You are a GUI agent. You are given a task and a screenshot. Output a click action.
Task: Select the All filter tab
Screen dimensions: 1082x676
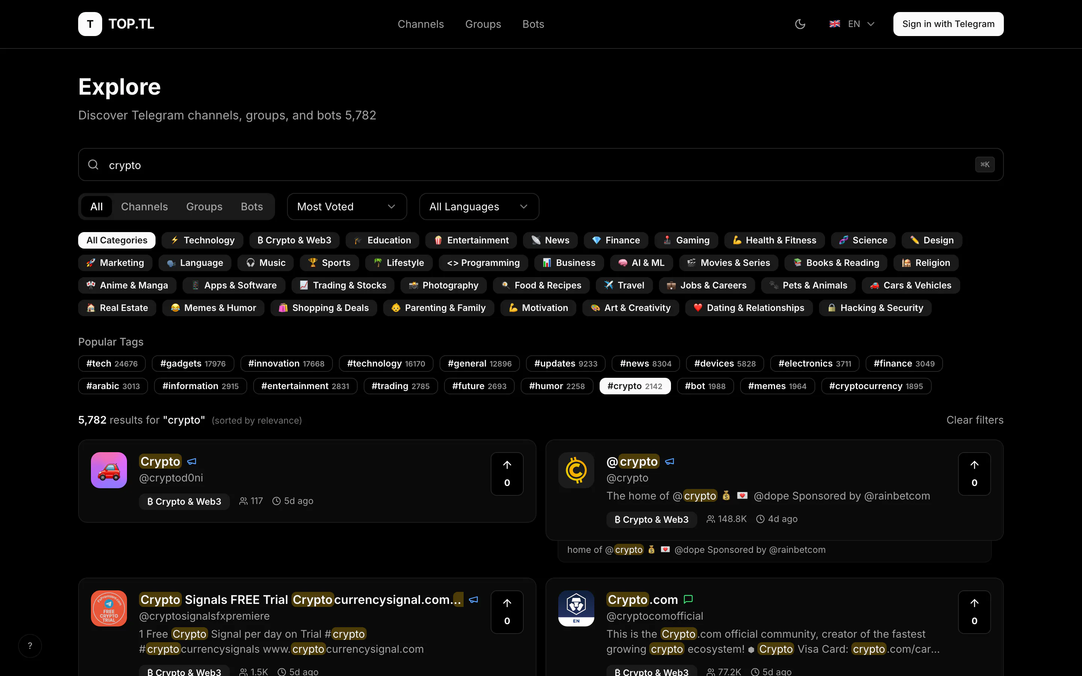(x=97, y=207)
